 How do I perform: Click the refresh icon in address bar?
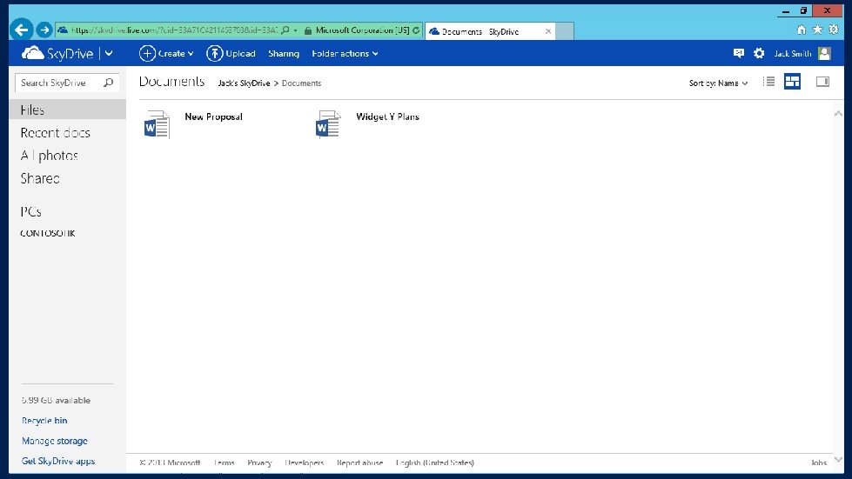[x=416, y=30]
